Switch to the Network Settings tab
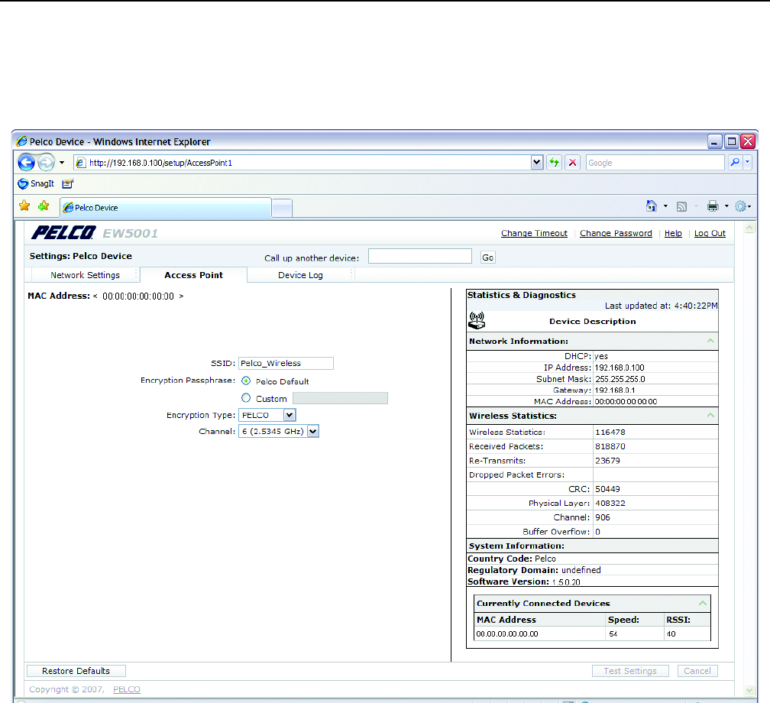This screenshot has width=770, height=703. coord(85,275)
